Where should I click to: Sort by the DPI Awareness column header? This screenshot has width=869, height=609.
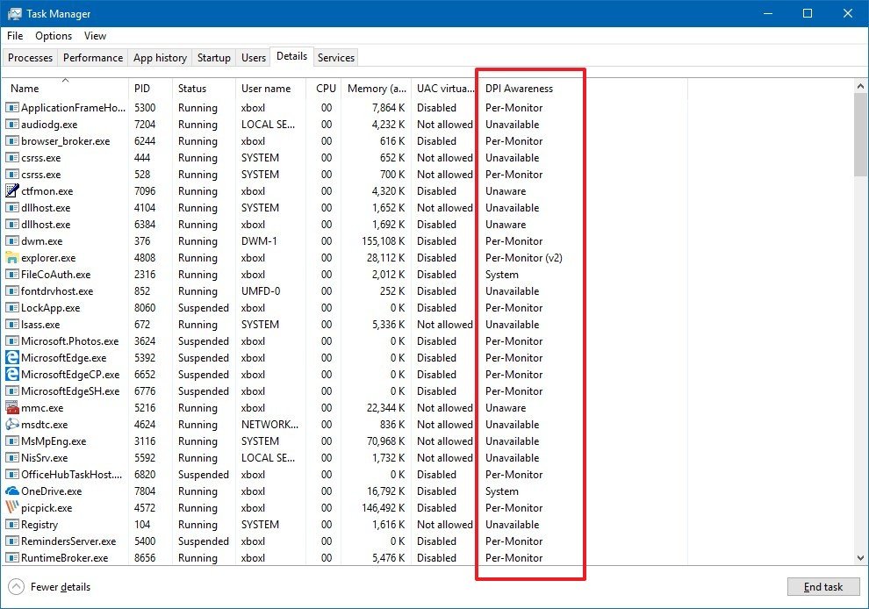pyautogui.click(x=584, y=88)
